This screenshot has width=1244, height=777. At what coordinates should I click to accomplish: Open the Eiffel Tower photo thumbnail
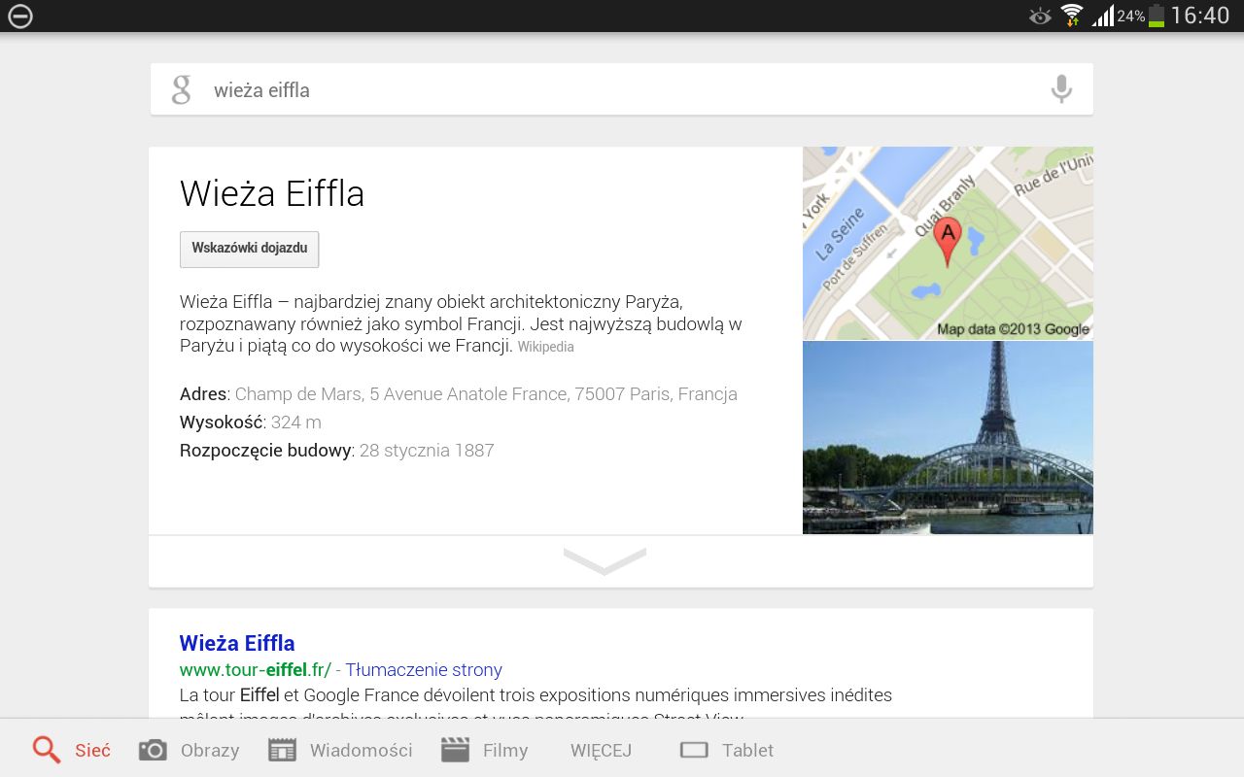(948, 437)
